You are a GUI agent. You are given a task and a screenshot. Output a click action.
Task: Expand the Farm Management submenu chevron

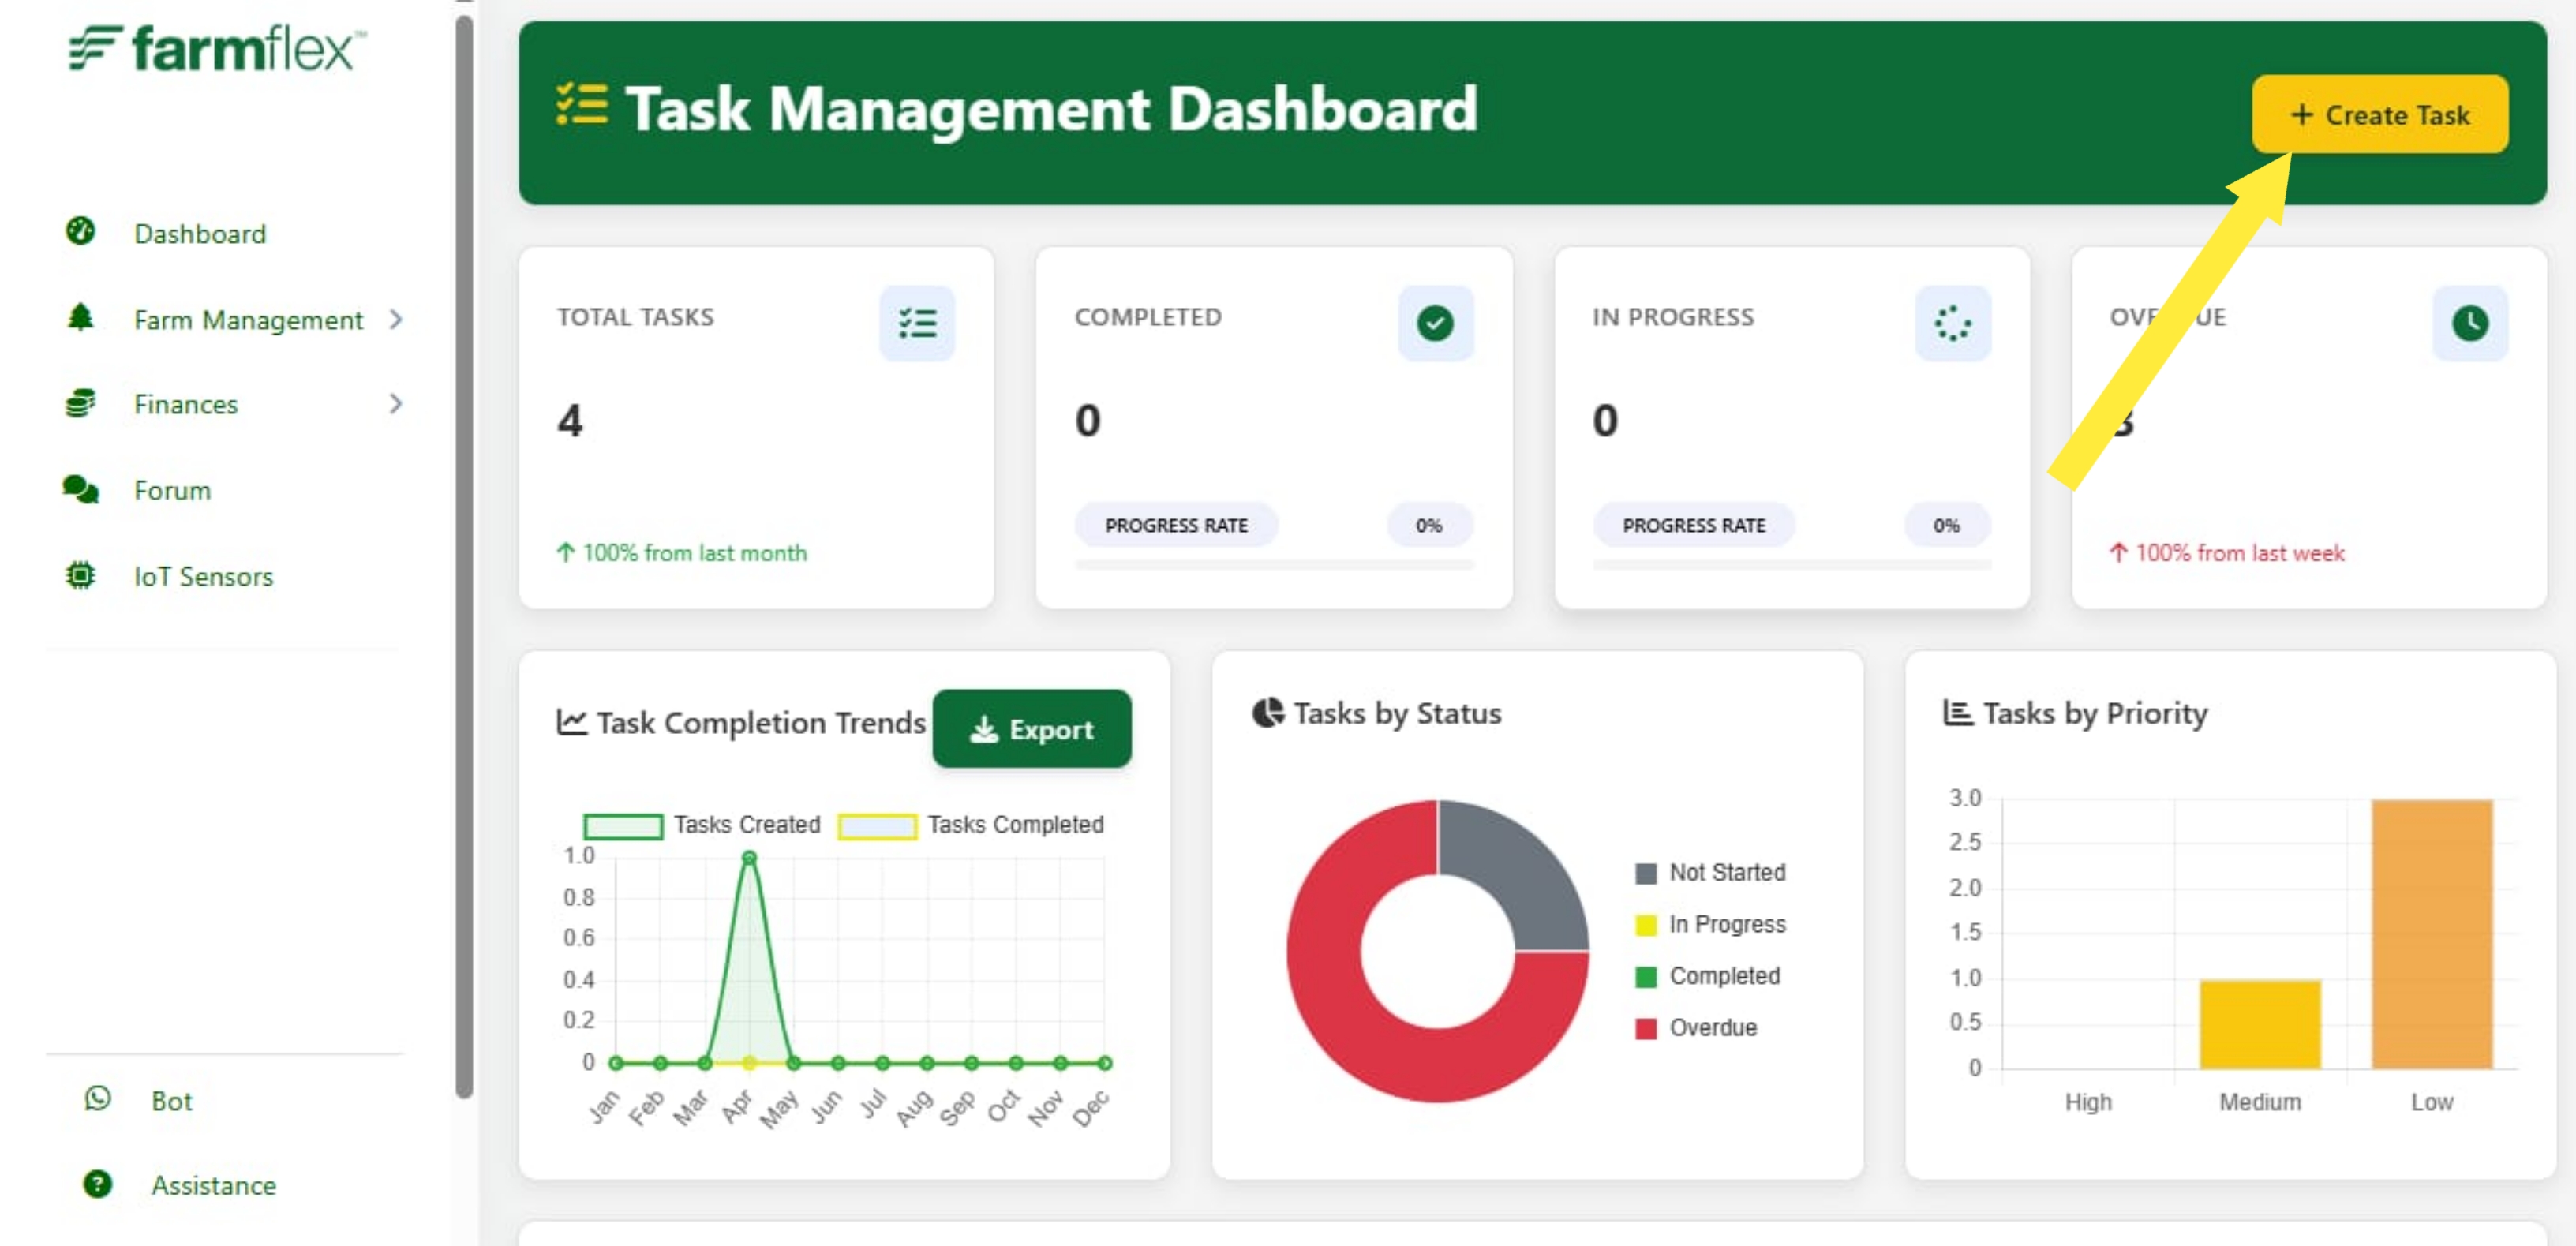point(396,319)
